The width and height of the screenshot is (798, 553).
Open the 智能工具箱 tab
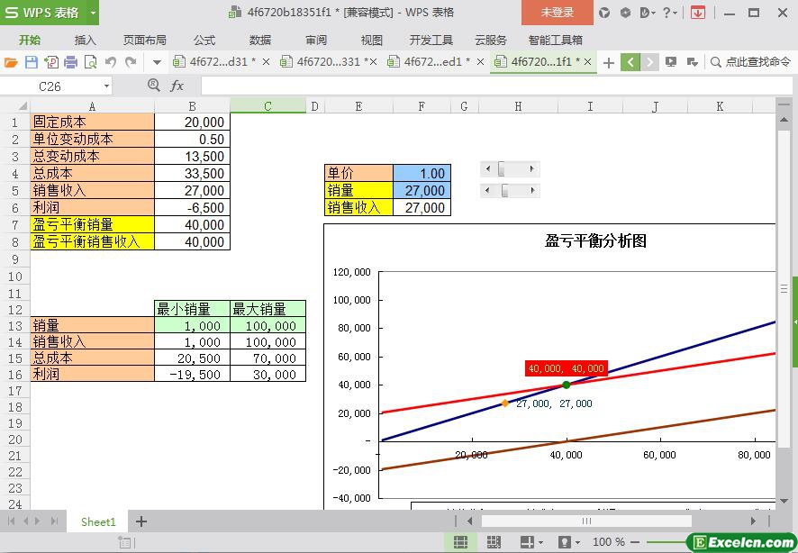[555, 41]
